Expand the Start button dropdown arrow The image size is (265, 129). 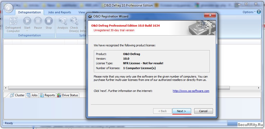(x=27, y=31)
